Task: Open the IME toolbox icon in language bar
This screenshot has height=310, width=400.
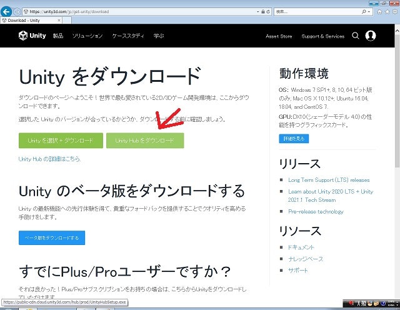Action: click(376, 303)
